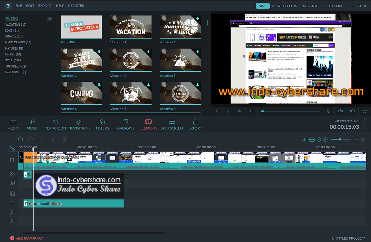Download the Vacation 4 element
Image resolution: width=371 pixels, height=242 pixels.
pos(148,52)
